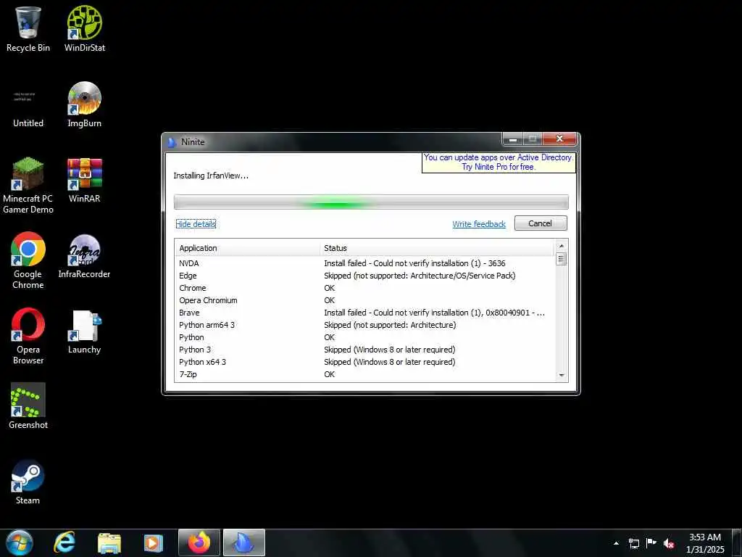Click Edge's Skipped not supported status
This screenshot has height=557, width=742.
[x=420, y=275]
